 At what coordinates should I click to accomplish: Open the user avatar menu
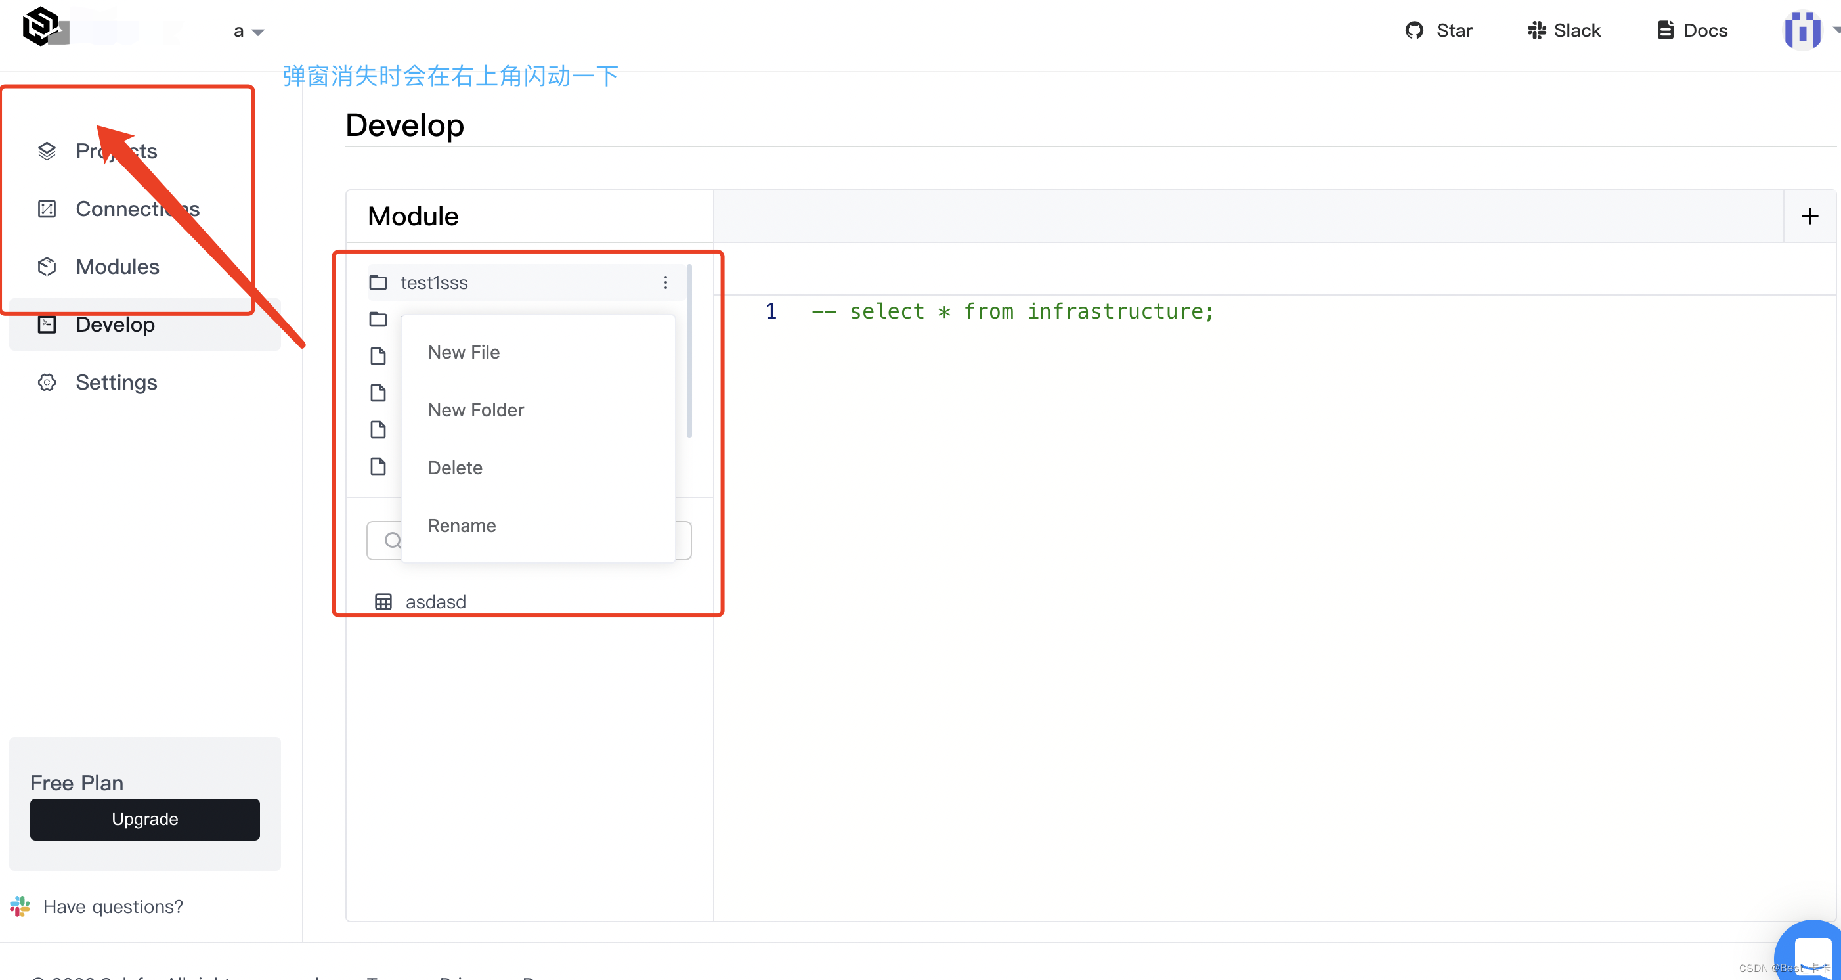coord(1802,31)
